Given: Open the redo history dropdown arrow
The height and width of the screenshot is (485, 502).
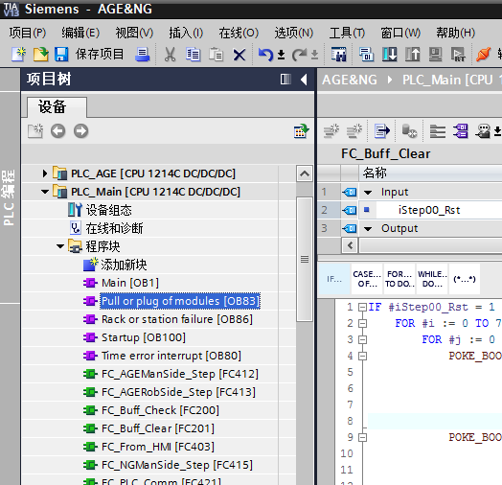Looking at the screenshot, I should (x=315, y=55).
